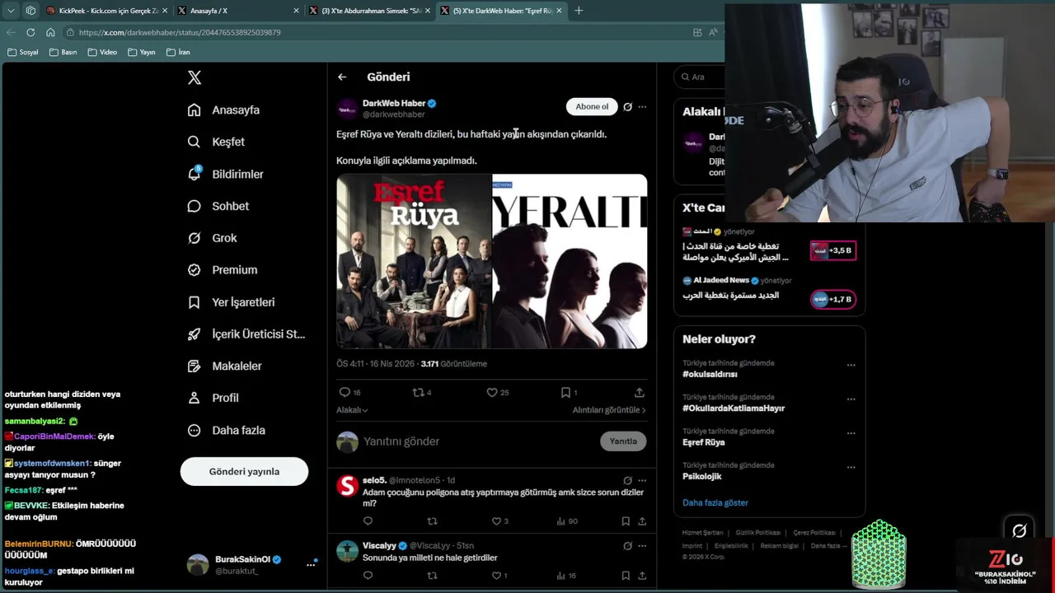Open Sohbet chat icon
Image resolution: width=1055 pixels, height=593 pixels.
pos(194,206)
